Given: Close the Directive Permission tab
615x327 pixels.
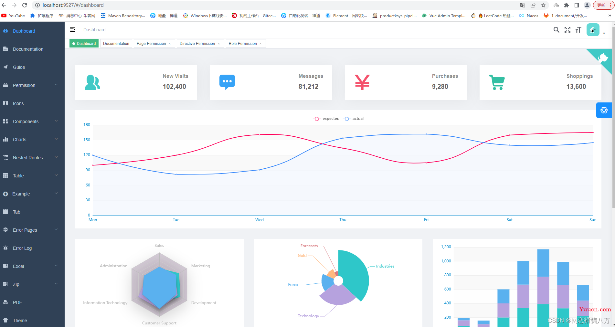Looking at the screenshot, I should click(219, 44).
